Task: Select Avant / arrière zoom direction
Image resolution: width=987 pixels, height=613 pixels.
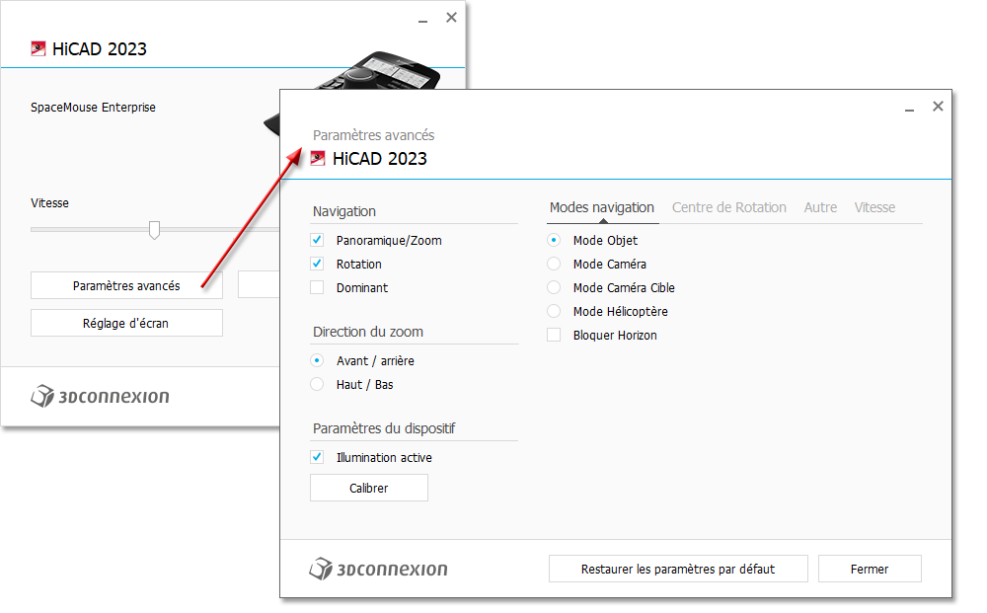Action: point(317,360)
